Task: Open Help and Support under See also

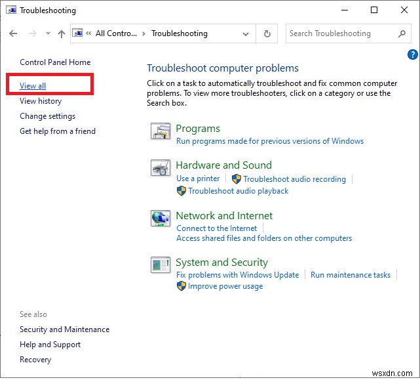Action: tap(50, 345)
